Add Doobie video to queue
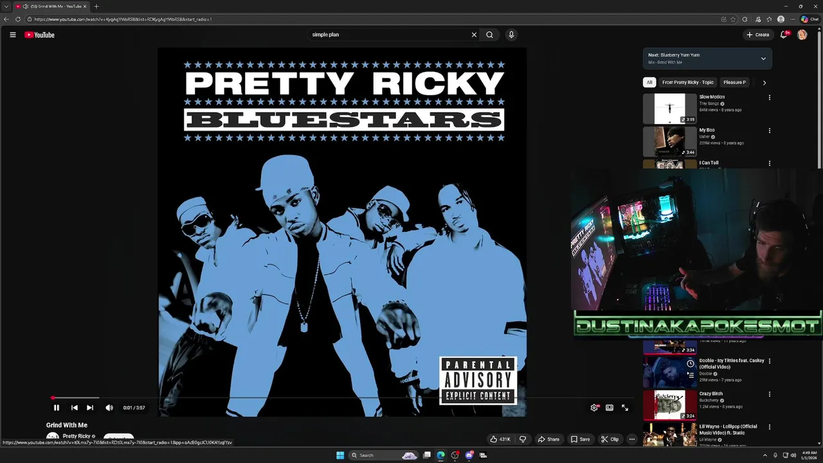Screen dimensions: 823x463 (x=690, y=374)
